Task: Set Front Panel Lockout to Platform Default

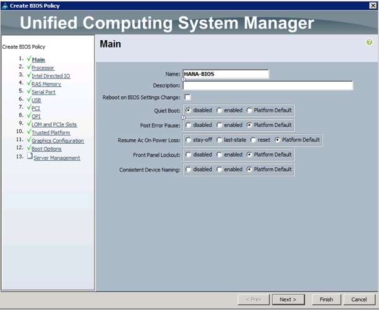Action: pyautogui.click(x=249, y=155)
